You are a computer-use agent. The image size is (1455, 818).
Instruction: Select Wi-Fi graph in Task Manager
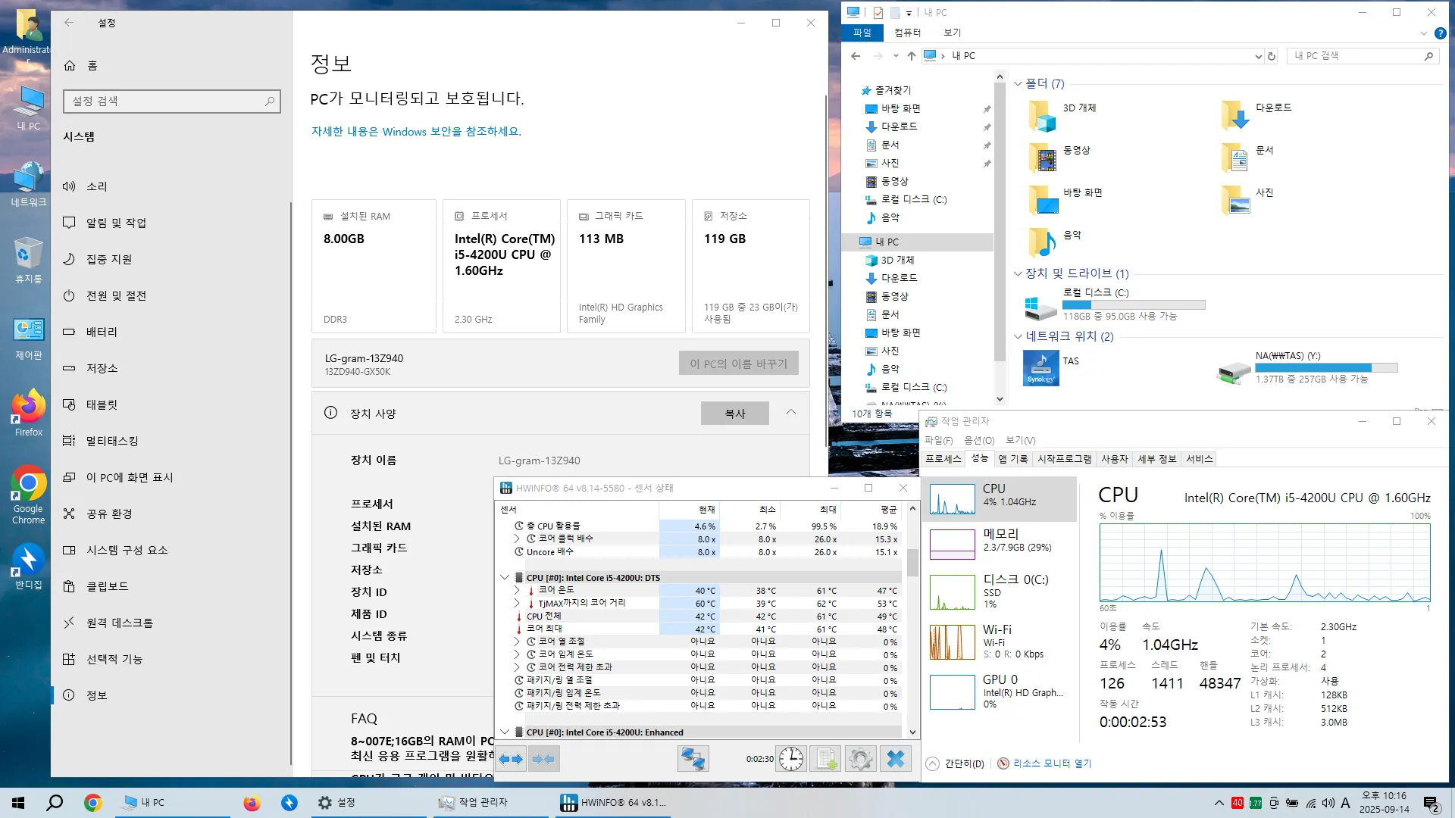[x=953, y=642]
